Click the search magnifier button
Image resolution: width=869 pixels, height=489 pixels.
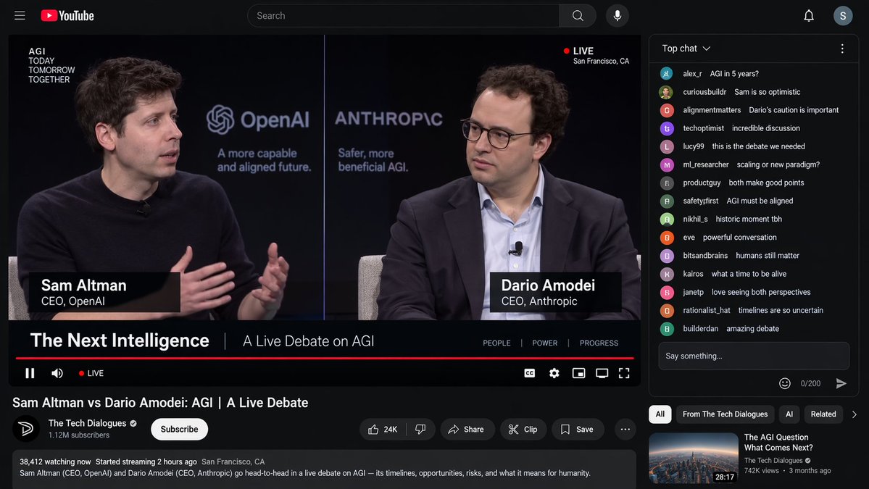(578, 15)
